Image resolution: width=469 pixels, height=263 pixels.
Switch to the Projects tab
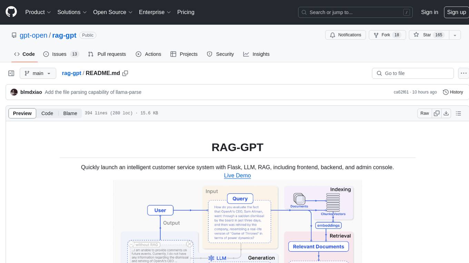pyautogui.click(x=184, y=54)
